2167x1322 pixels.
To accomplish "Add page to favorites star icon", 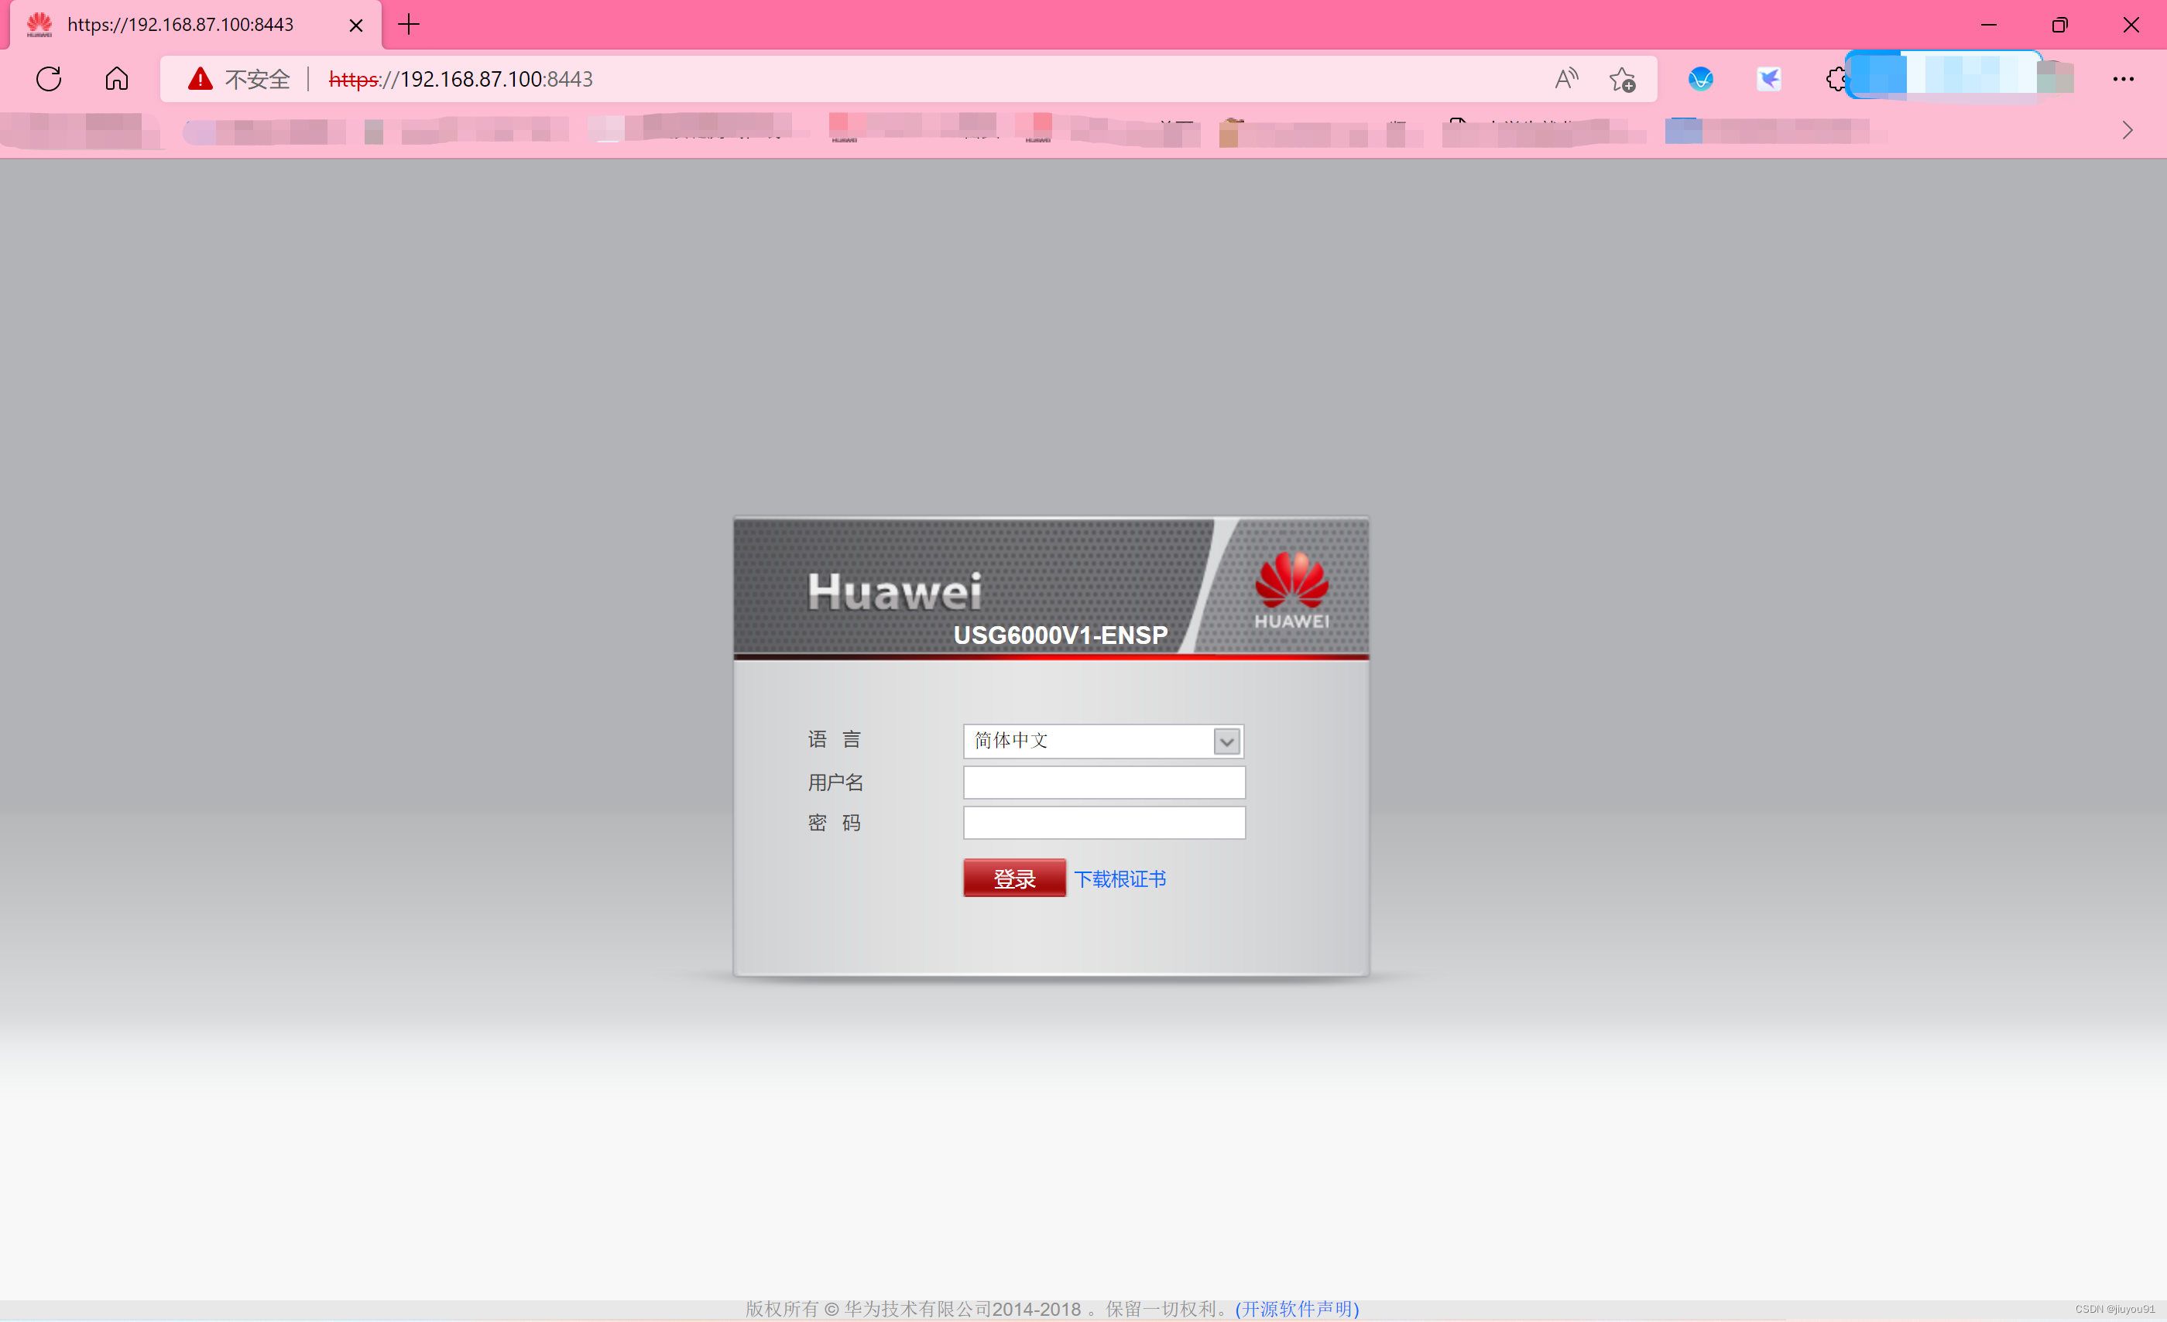I will (1623, 79).
